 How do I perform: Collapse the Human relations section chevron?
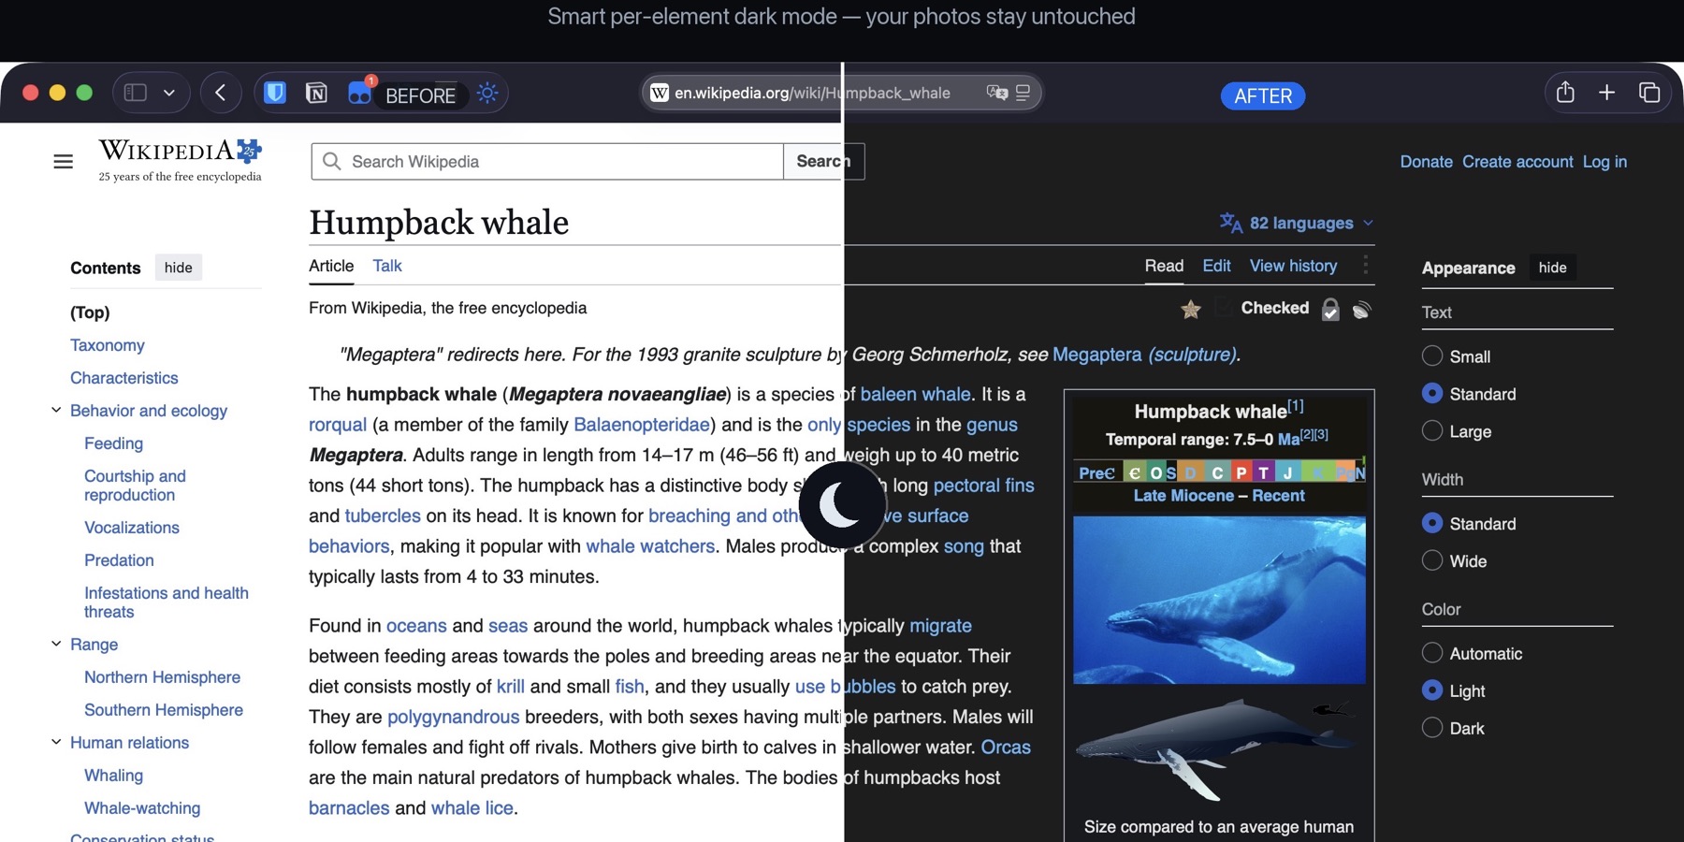click(56, 742)
